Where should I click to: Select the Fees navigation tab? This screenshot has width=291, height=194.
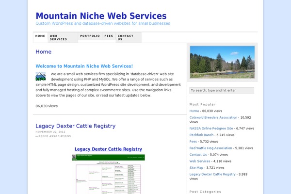[109, 36]
